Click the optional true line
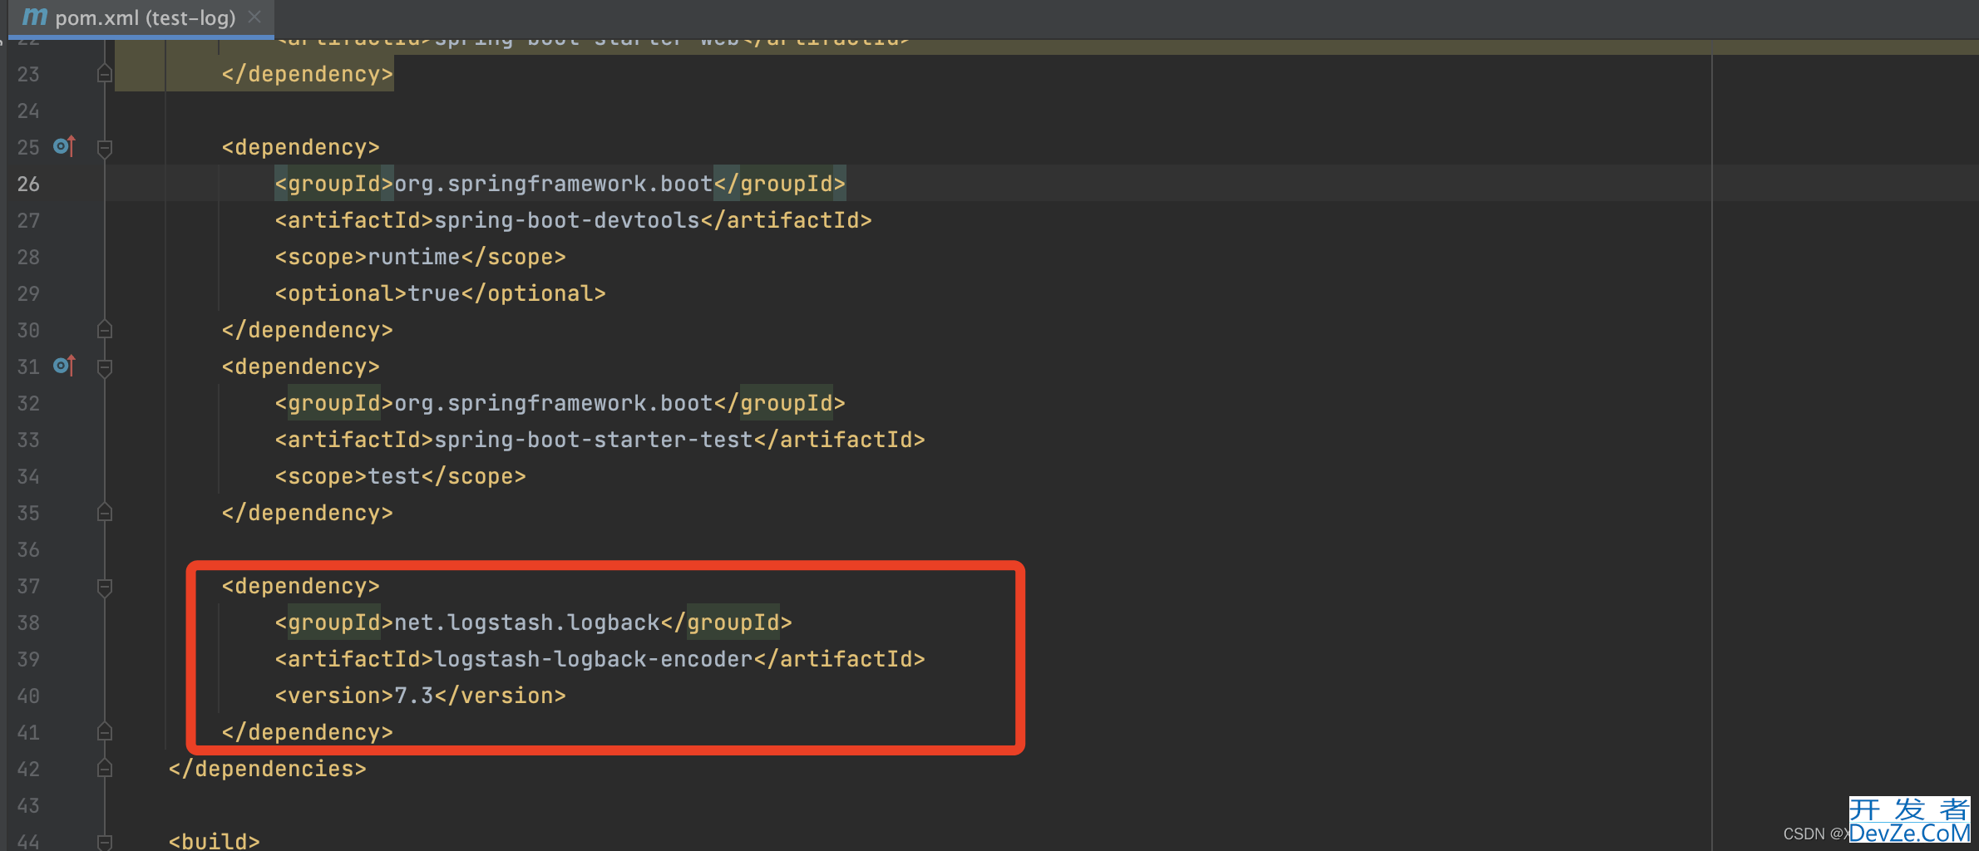 coord(441,293)
